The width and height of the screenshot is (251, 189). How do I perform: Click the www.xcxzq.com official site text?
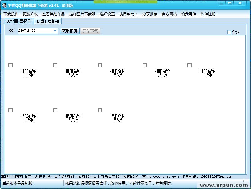tap(165, 177)
